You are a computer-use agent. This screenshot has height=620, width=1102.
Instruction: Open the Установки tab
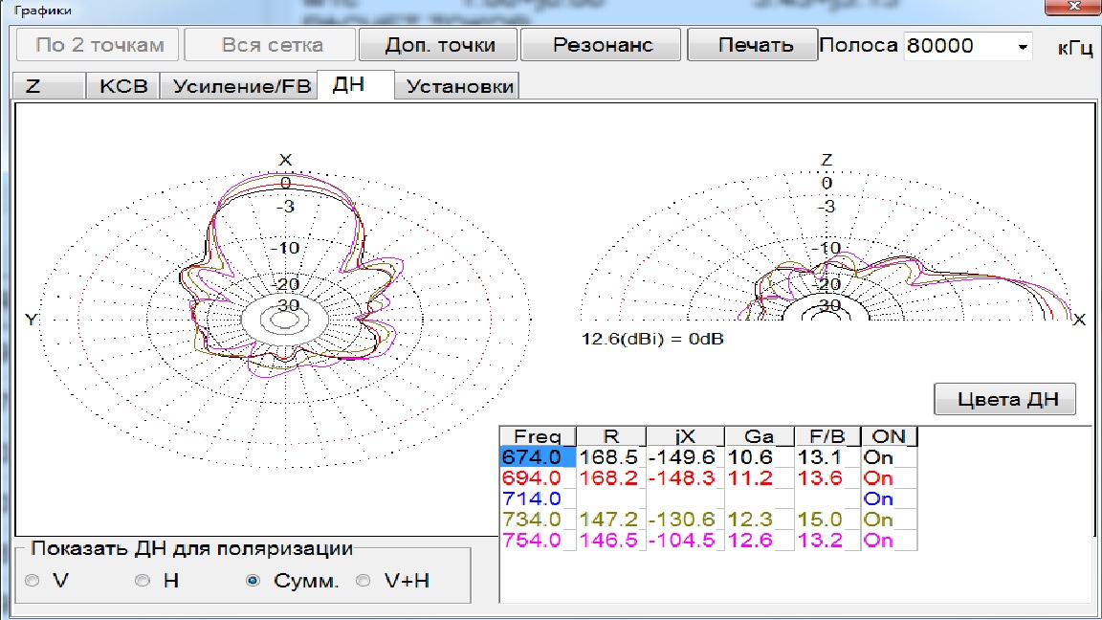pyautogui.click(x=460, y=86)
